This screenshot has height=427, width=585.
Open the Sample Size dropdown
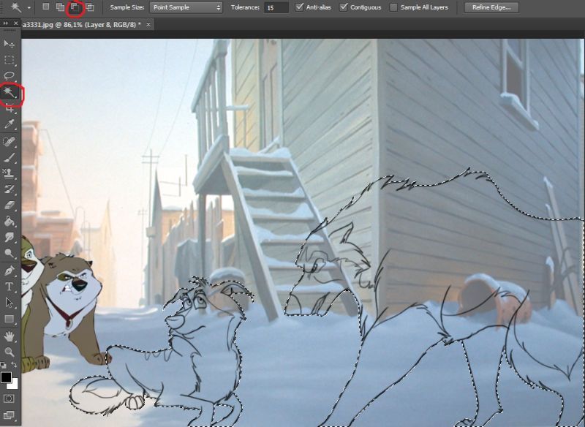pos(186,7)
